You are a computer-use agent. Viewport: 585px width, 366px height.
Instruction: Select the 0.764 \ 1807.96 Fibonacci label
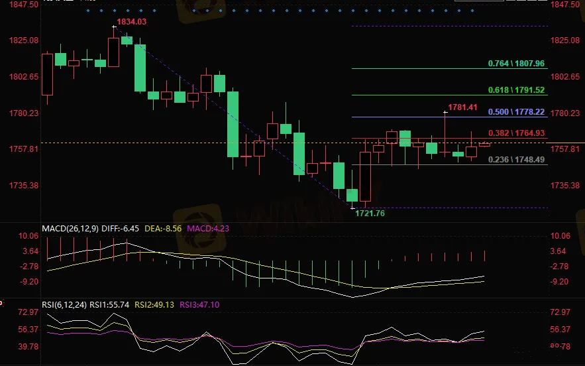pos(516,64)
